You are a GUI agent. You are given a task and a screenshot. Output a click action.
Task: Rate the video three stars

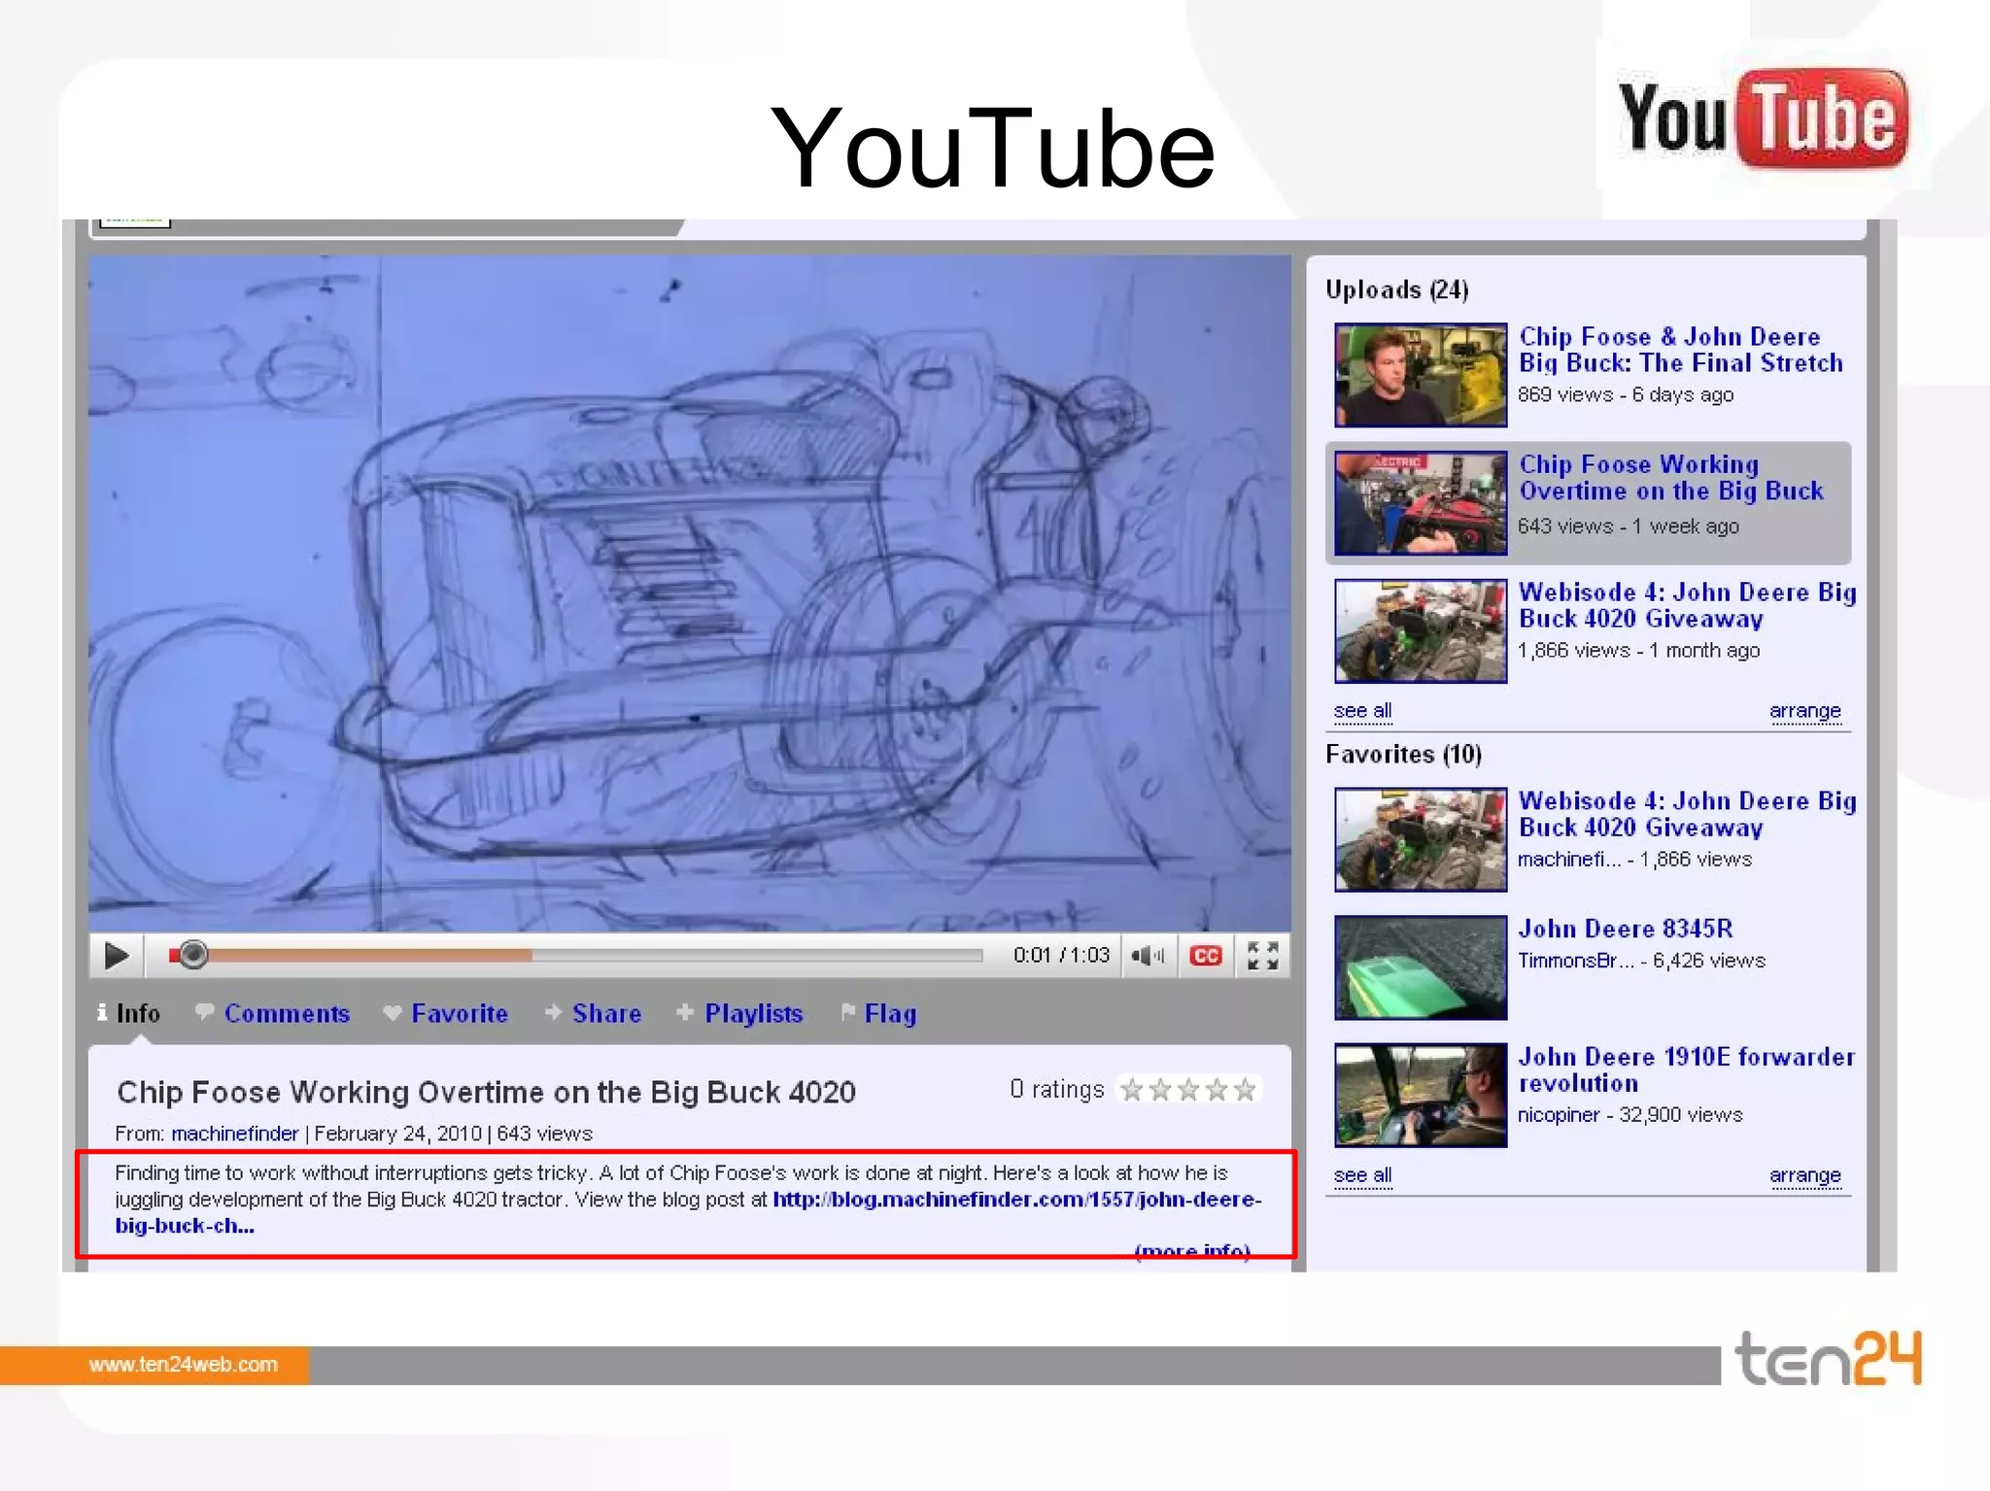point(1188,1090)
